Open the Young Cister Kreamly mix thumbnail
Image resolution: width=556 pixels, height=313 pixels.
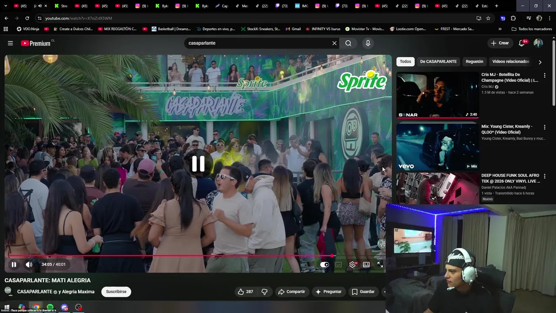click(437, 147)
